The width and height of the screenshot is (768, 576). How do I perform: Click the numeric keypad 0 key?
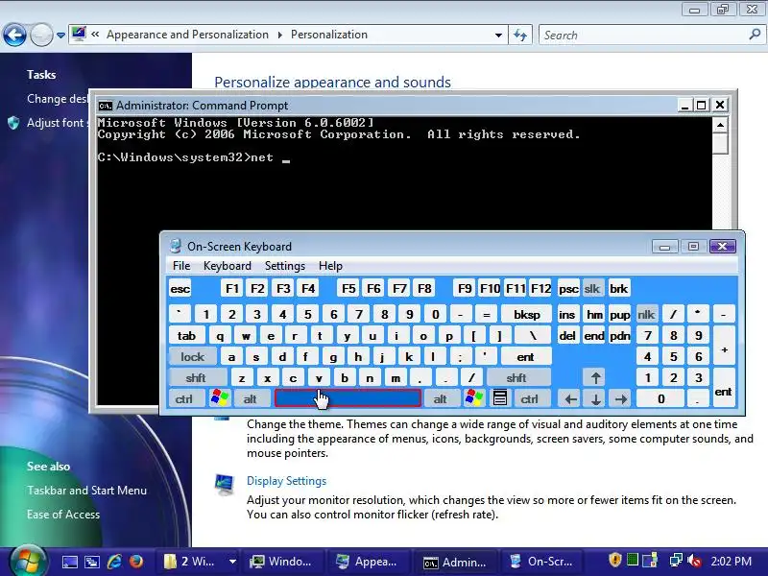click(x=660, y=398)
